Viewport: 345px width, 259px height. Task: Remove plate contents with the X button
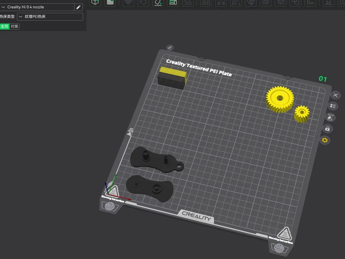click(335, 95)
